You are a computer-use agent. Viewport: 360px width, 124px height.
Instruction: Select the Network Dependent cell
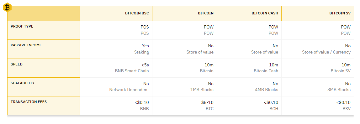[129, 90]
